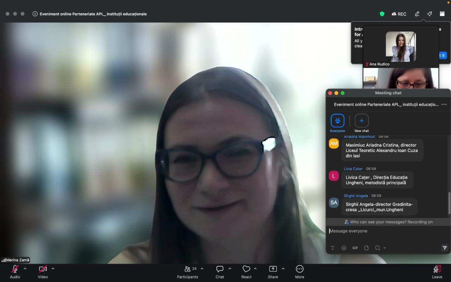Screen dimensions: 451x282
Task: Click the Share screen button
Action: point(273,272)
